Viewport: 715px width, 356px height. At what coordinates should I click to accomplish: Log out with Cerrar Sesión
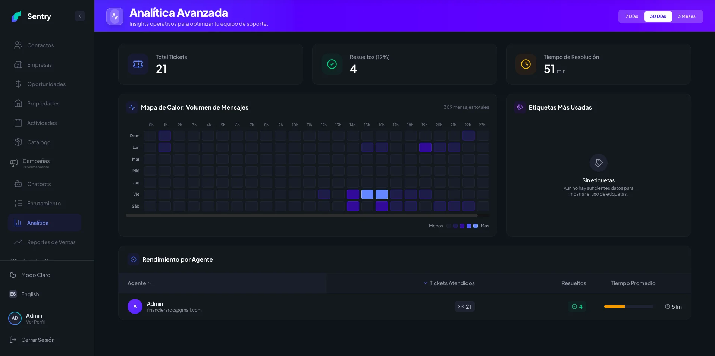point(38,340)
